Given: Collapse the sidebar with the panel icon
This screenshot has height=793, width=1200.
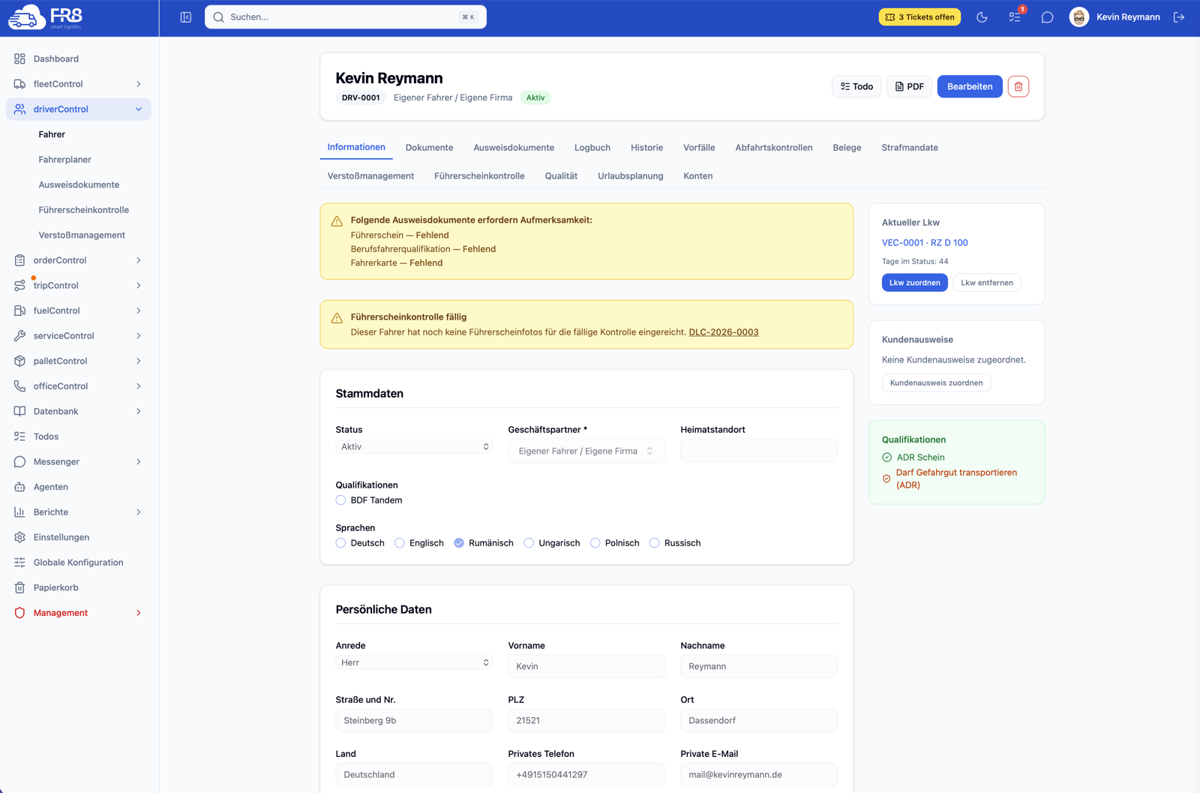Looking at the screenshot, I should (186, 17).
